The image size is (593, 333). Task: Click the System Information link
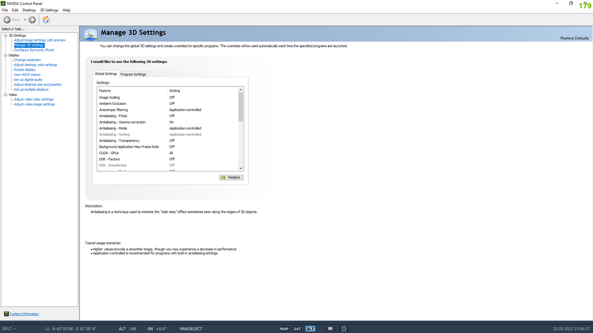click(x=24, y=313)
